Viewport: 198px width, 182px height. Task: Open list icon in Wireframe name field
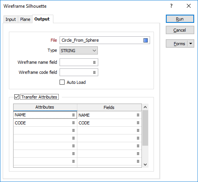pyautogui.click(x=94, y=62)
